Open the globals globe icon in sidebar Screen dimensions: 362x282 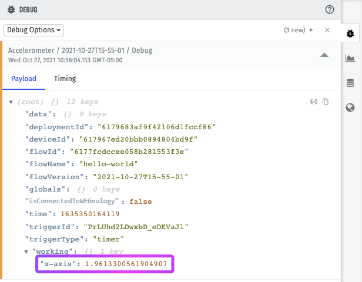(350, 108)
